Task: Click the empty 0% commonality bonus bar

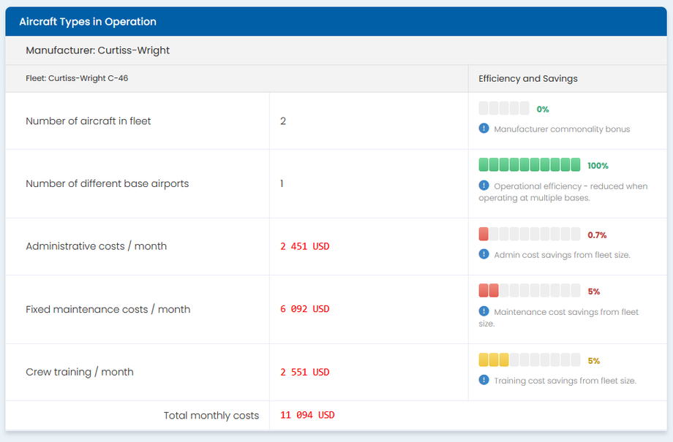Action: point(503,109)
